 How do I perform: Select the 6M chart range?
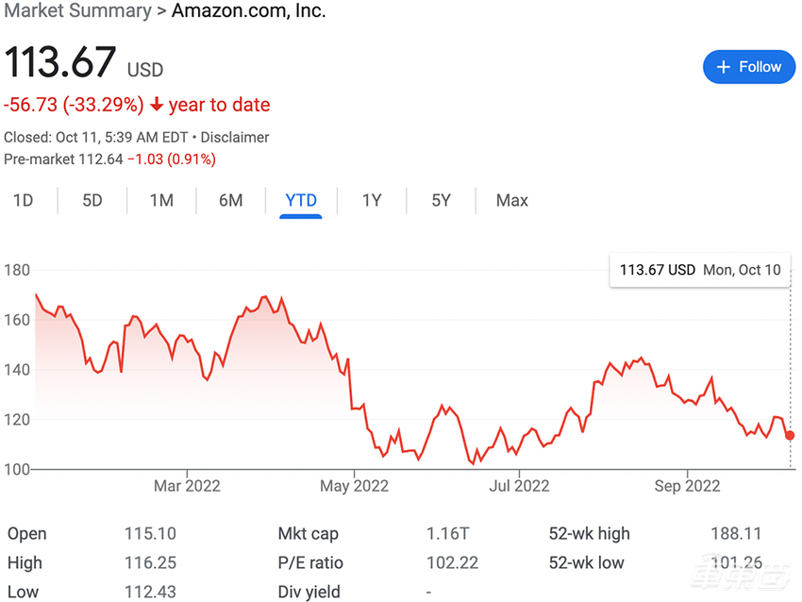coord(231,200)
